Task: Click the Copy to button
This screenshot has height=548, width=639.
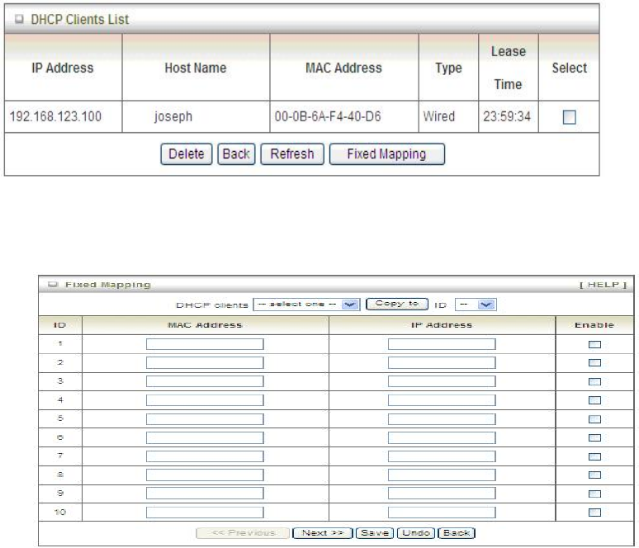Action: tap(397, 304)
